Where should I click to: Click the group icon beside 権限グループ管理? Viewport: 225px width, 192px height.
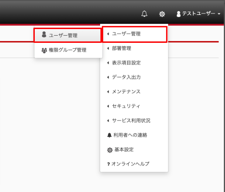pyautogui.click(x=44, y=50)
